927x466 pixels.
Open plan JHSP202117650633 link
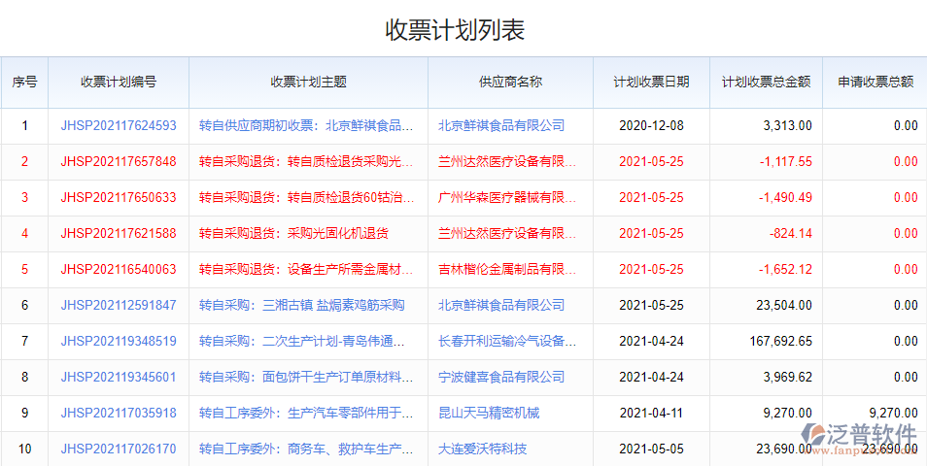pos(119,197)
